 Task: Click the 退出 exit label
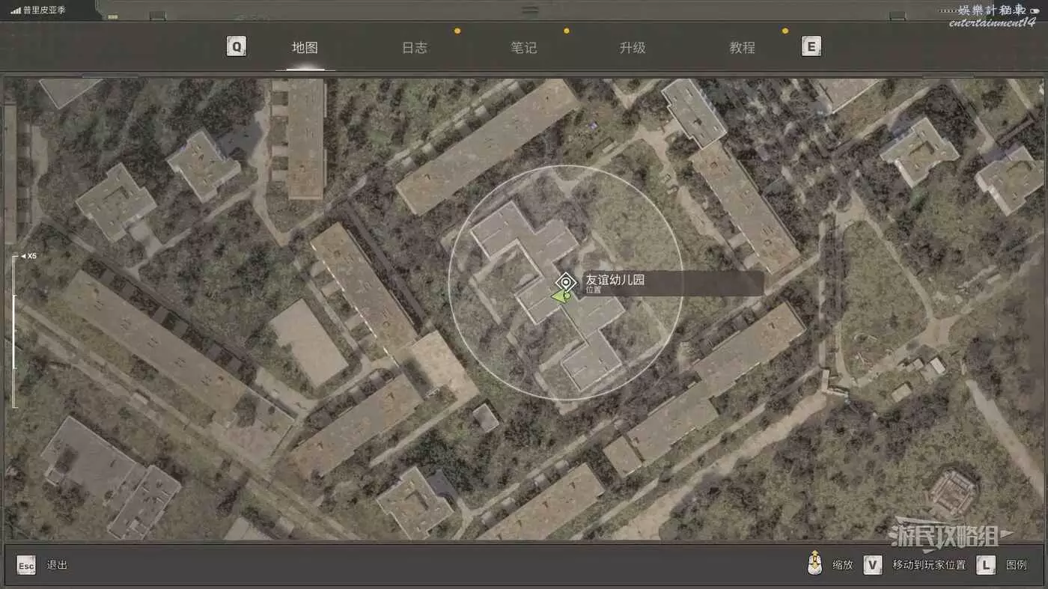pyautogui.click(x=57, y=565)
